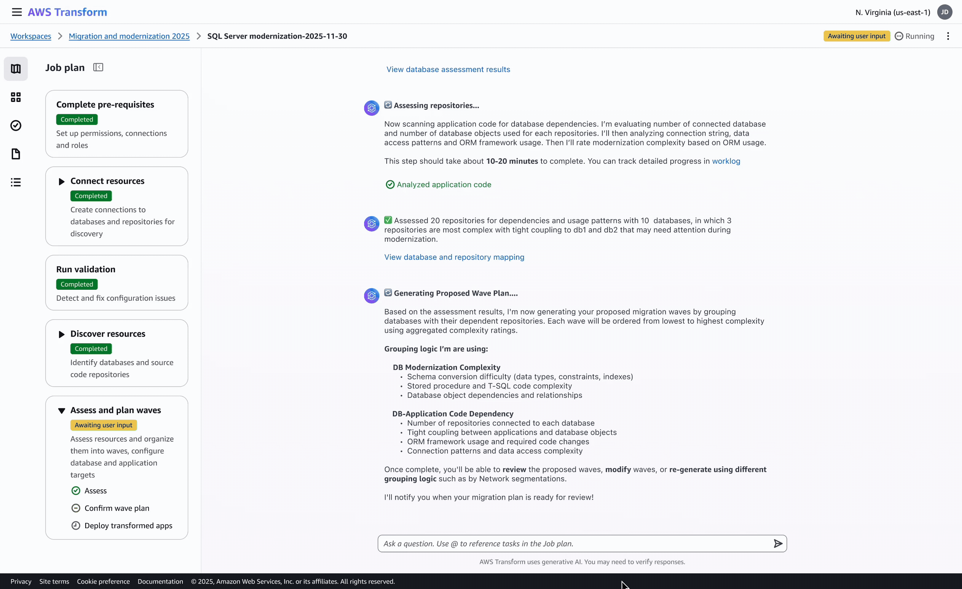Open the validation checks circle icon in sidebar
The image size is (962, 589).
[x=16, y=125]
